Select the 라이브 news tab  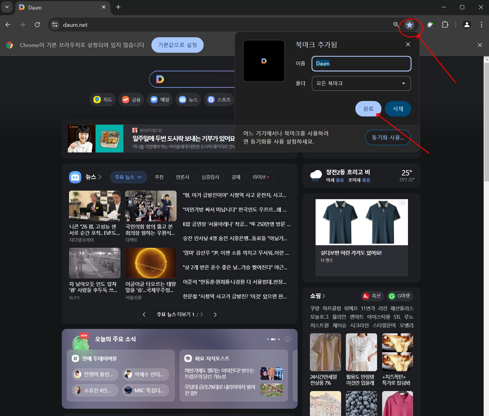260,177
